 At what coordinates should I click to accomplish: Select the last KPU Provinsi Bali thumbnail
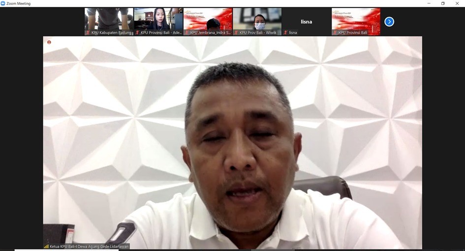coord(356,19)
